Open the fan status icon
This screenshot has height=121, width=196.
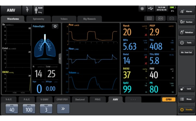click(x=142, y=9)
